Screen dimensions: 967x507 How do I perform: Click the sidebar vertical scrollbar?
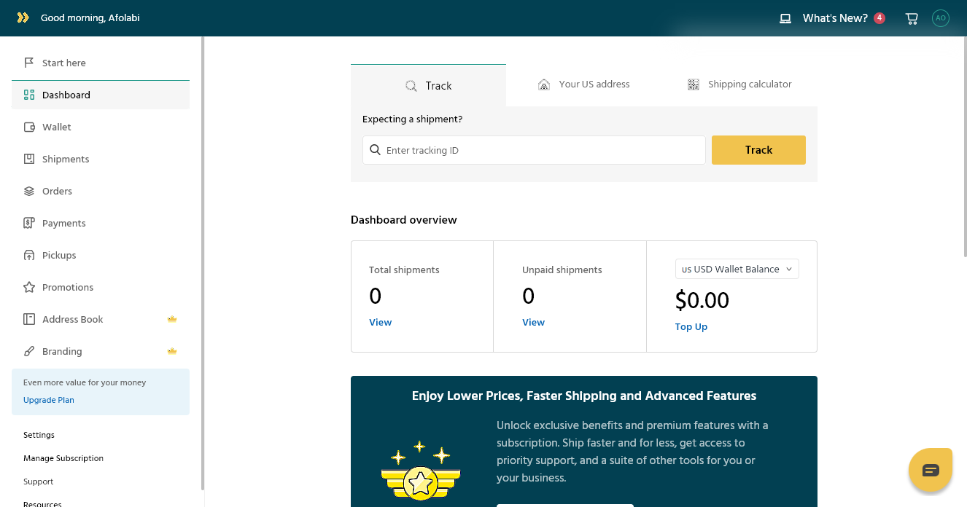(203, 262)
